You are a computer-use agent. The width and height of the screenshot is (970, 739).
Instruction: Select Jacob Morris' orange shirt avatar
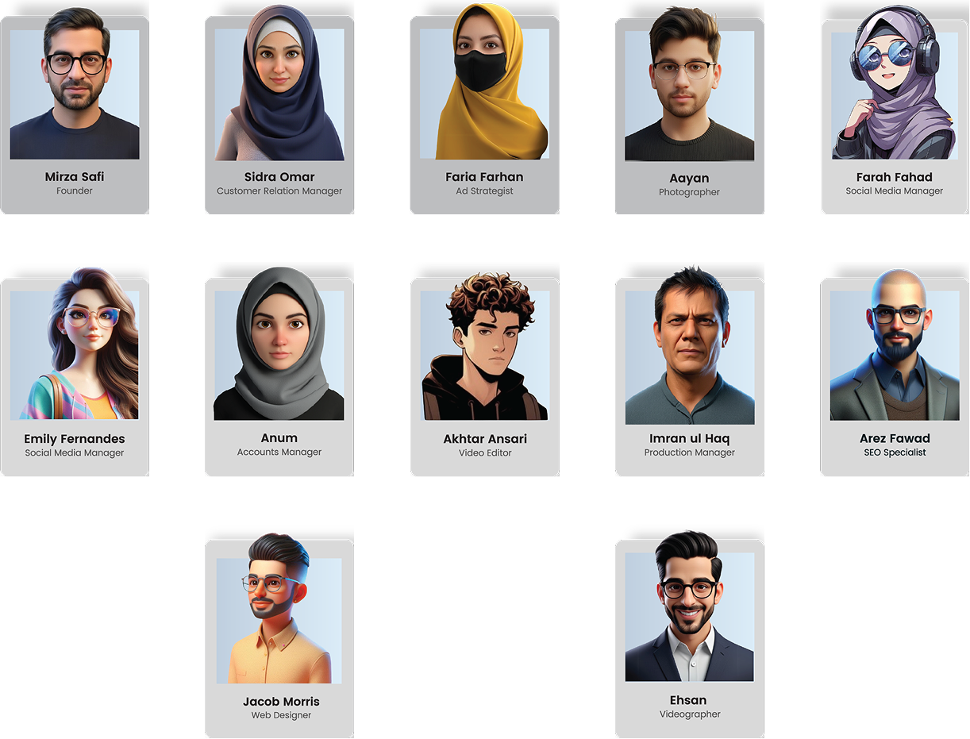279,610
